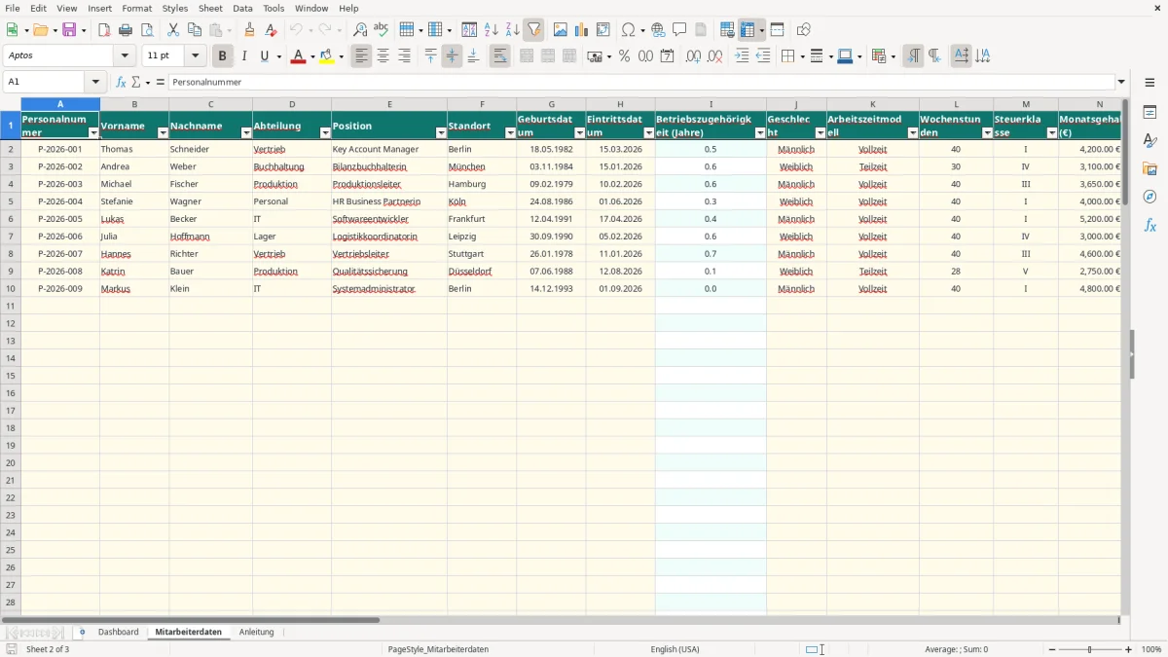Open the Name Box A1 dropdown arrow
This screenshot has width=1168, height=657.
point(94,83)
